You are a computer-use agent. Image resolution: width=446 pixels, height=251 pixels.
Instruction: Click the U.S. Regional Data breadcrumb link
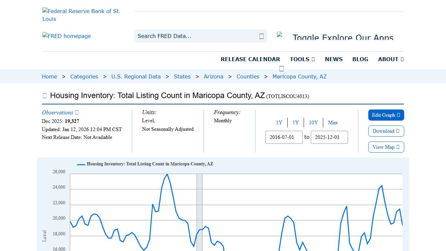pyautogui.click(x=136, y=76)
